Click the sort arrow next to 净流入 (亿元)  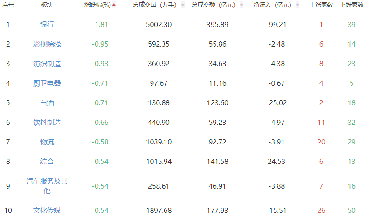[297, 5]
